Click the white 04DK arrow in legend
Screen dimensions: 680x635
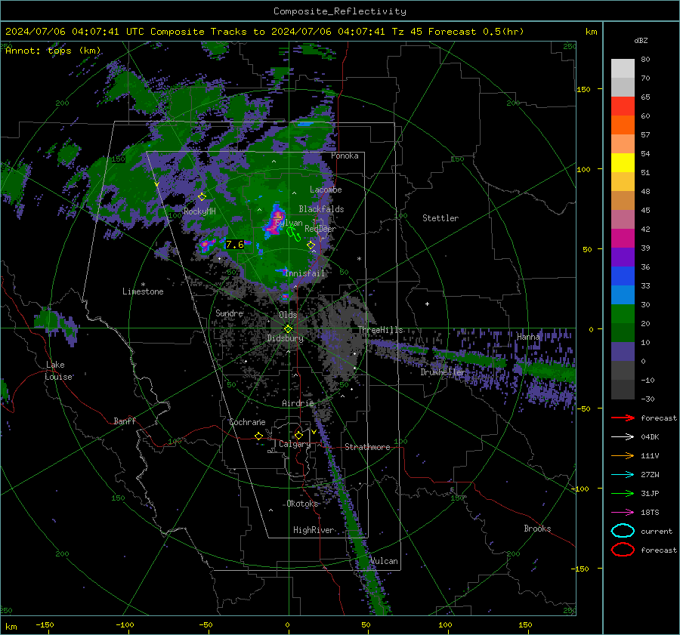point(623,437)
